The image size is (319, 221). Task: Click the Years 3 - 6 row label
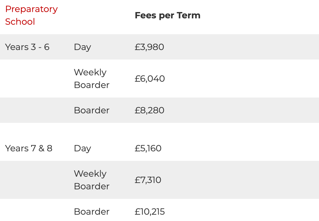(27, 47)
